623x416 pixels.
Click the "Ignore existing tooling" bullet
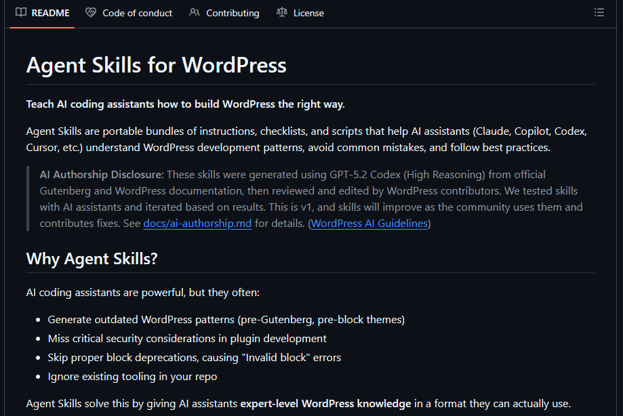click(x=132, y=376)
